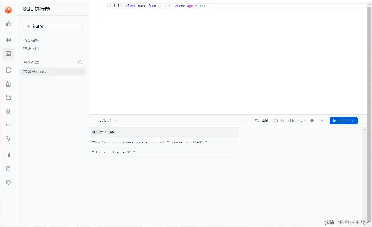Viewport: 372px width, 227px height.
Task: Run the query with 运行 button
Action: [x=343, y=121]
